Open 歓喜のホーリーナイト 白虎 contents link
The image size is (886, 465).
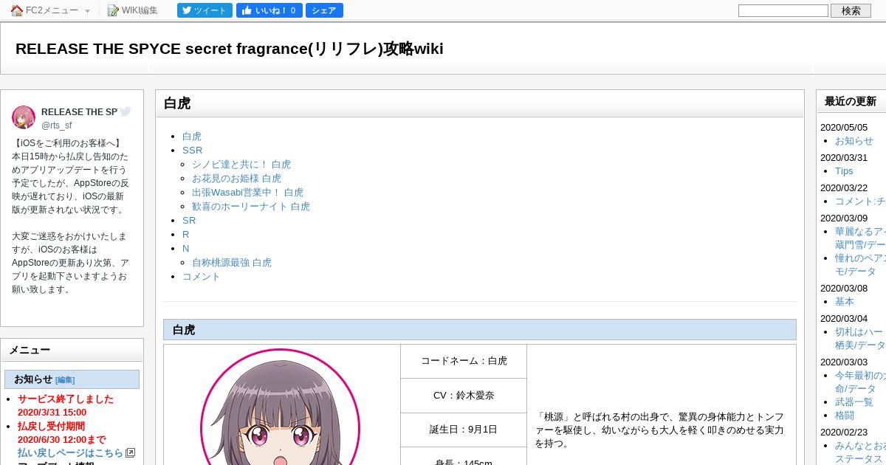251,207
